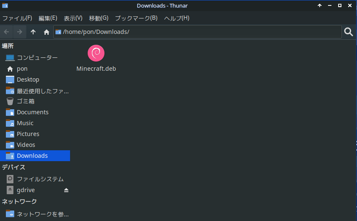This screenshot has height=221, width=357.
Task: Open the ファイル(F) menu
Action: 17,18
